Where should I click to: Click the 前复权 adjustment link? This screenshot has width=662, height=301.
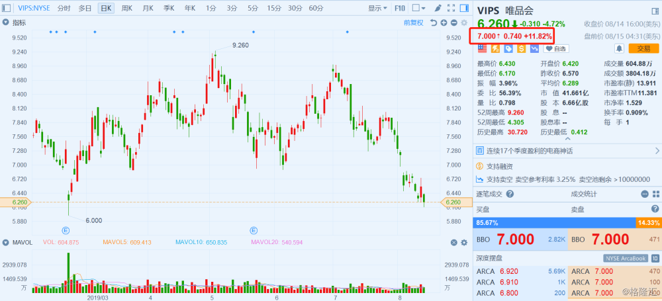[x=416, y=22]
